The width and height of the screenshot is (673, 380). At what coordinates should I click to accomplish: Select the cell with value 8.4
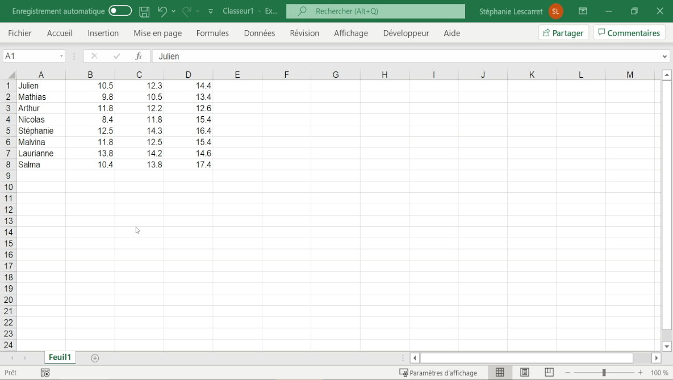point(90,120)
